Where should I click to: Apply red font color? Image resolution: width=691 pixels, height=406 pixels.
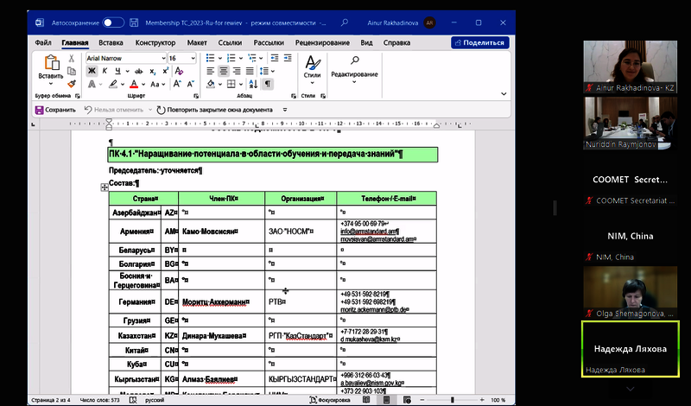pos(134,84)
